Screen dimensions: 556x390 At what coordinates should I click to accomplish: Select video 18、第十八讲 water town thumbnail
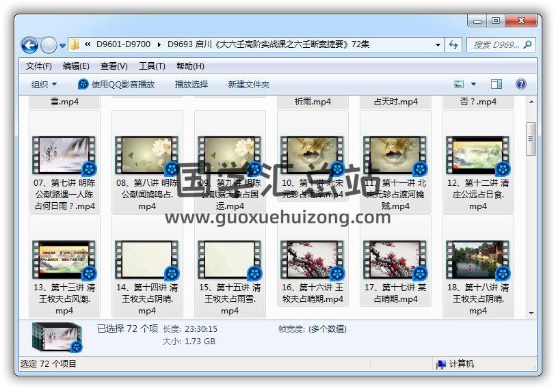(478, 260)
